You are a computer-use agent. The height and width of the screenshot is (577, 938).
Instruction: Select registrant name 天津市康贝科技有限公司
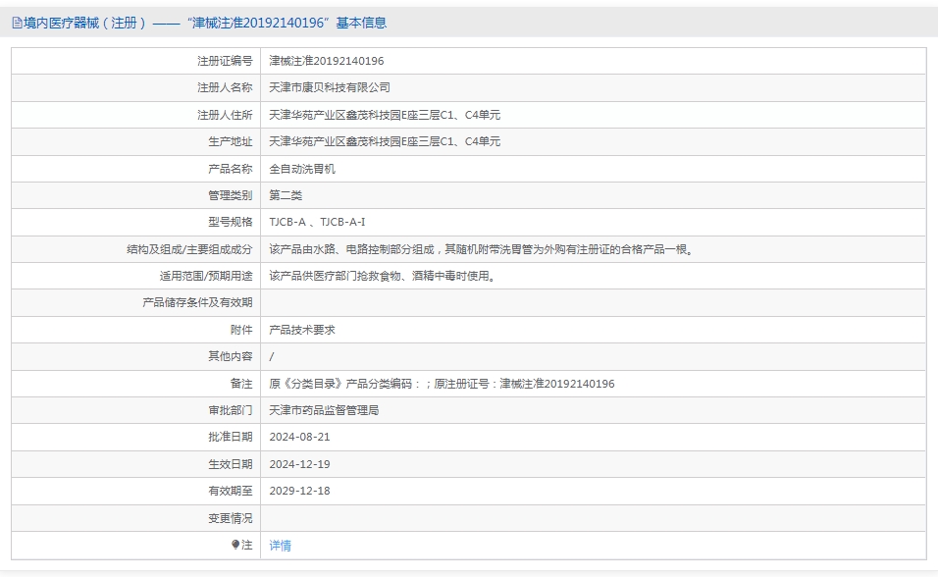tap(330, 87)
